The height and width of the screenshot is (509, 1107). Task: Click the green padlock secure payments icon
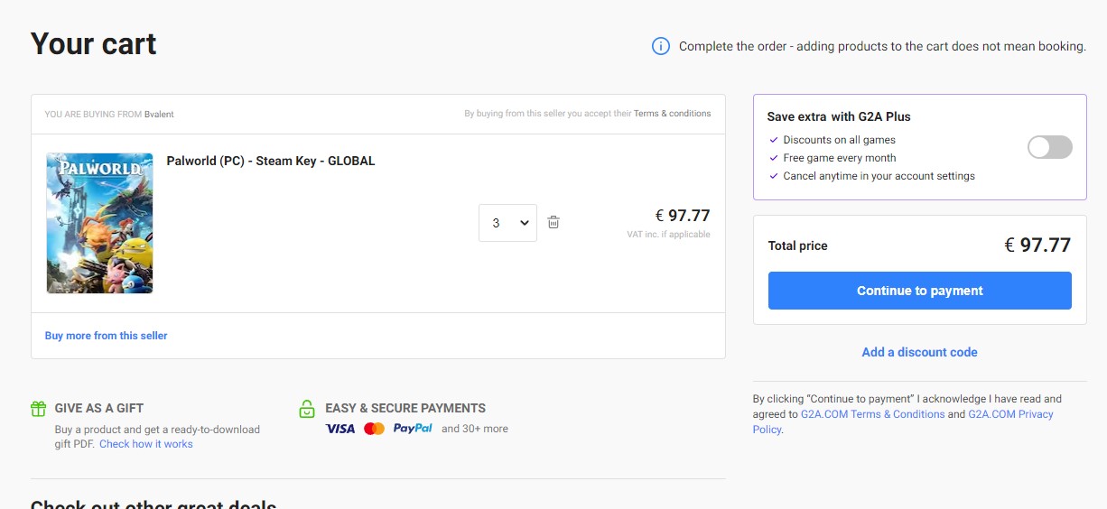pos(307,409)
